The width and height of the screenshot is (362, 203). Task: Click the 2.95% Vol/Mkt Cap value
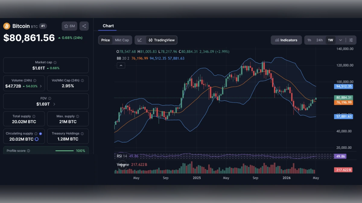click(68, 86)
